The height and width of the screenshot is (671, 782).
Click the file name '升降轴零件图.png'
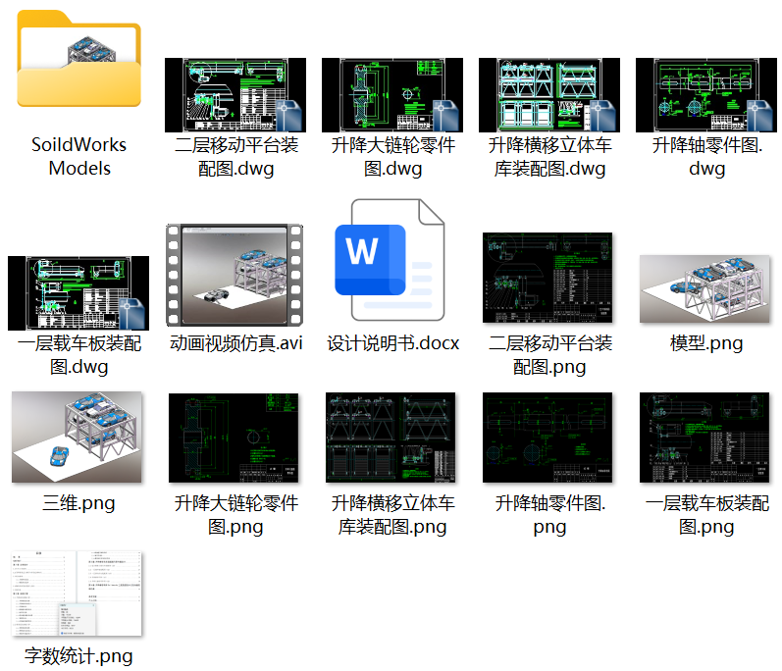549,514
